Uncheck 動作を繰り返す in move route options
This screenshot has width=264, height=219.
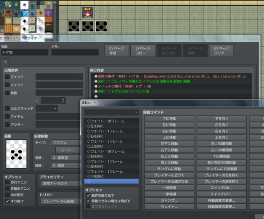[x=88, y=195]
